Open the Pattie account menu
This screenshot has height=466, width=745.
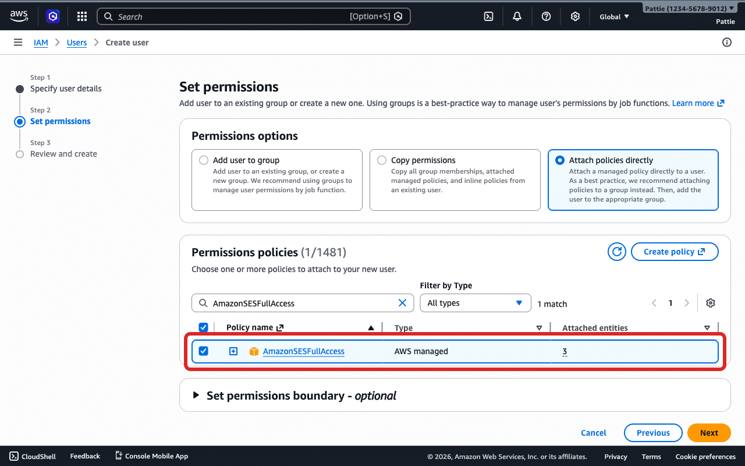689,9
